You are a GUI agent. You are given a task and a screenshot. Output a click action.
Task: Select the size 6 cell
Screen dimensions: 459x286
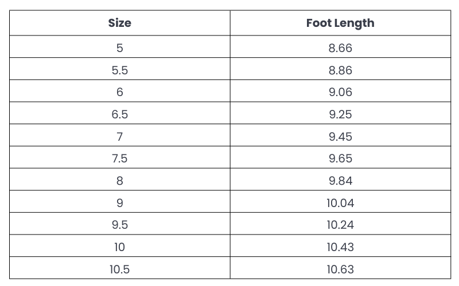(x=119, y=92)
